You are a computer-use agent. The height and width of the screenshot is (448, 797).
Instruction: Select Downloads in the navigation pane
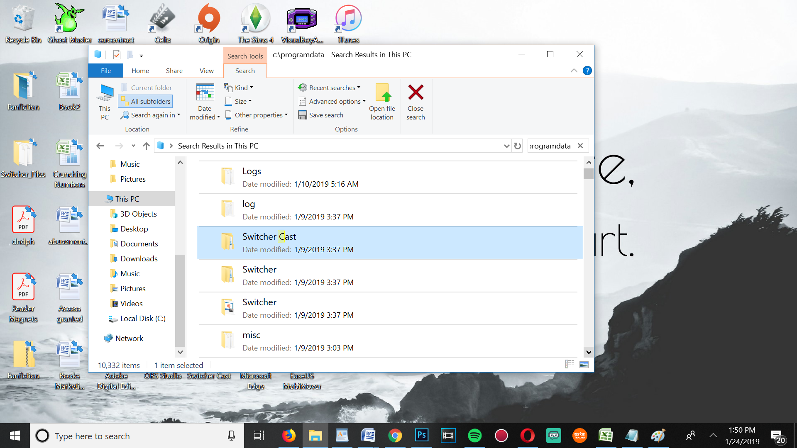139,259
